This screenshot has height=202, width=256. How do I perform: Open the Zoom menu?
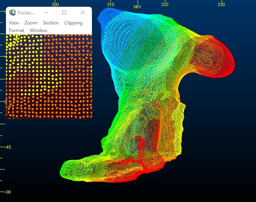point(31,23)
